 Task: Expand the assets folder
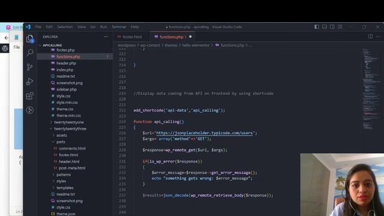[61, 135]
